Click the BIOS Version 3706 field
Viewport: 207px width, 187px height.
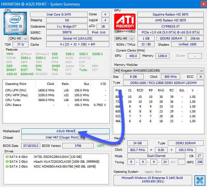tap(78, 146)
